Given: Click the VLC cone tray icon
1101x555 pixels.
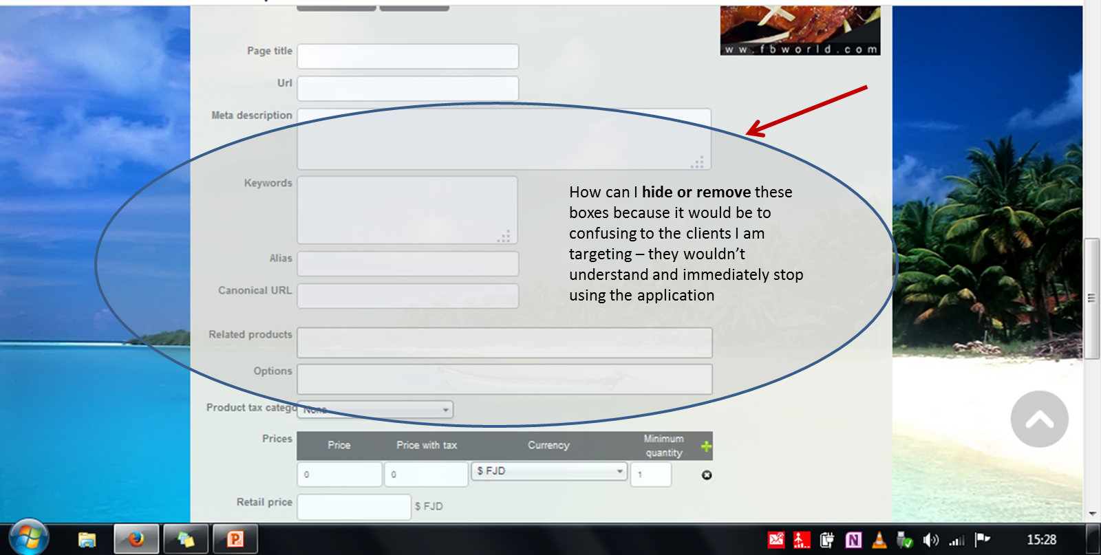Looking at the screenshot, I should coord(879,540).
